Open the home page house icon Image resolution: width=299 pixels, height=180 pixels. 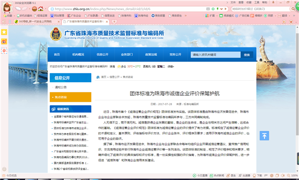[41, 9]
